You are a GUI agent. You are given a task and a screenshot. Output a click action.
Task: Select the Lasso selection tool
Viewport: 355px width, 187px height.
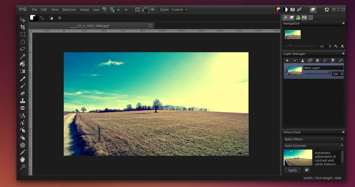click(23, 49)
